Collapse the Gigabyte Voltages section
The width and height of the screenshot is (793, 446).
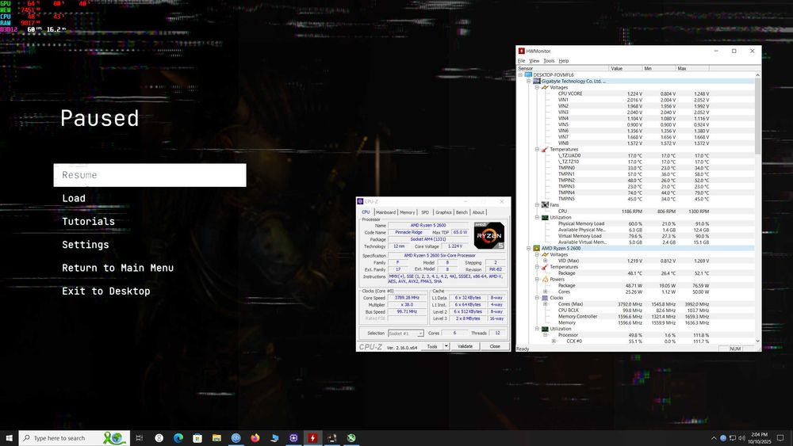click(x=537, y=87)
